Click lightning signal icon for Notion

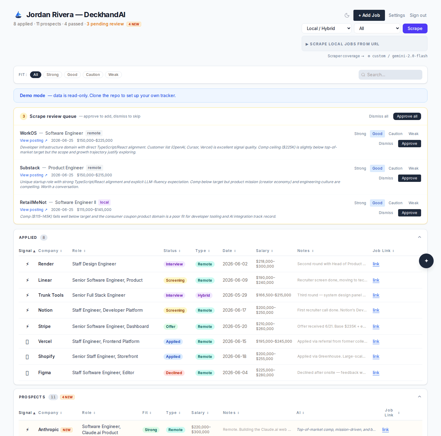coord(27,310)
